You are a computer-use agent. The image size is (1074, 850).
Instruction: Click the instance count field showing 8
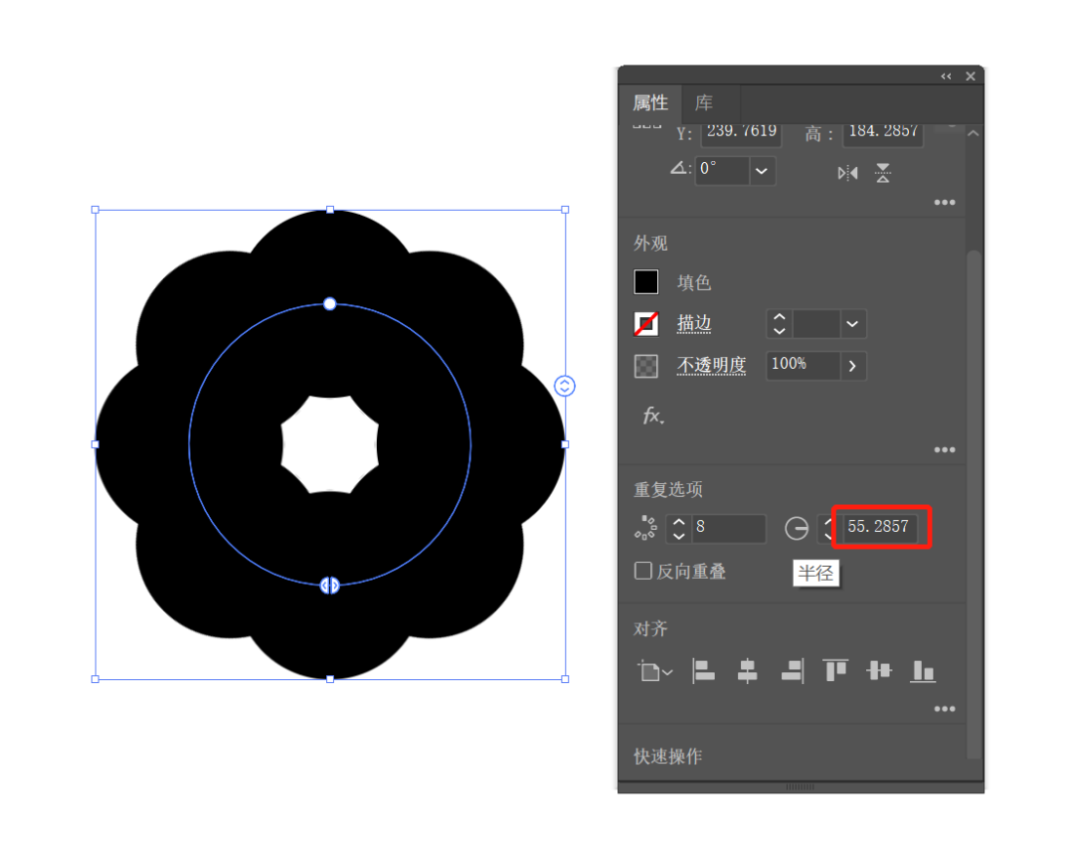pyautogui.click(x=729, y=528)
